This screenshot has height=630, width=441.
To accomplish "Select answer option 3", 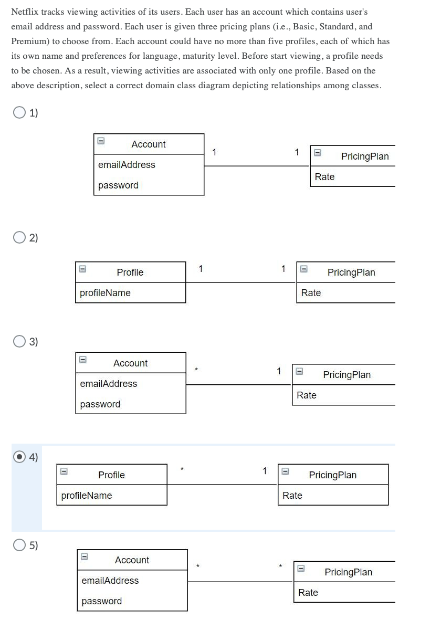I will click(19, 341).
